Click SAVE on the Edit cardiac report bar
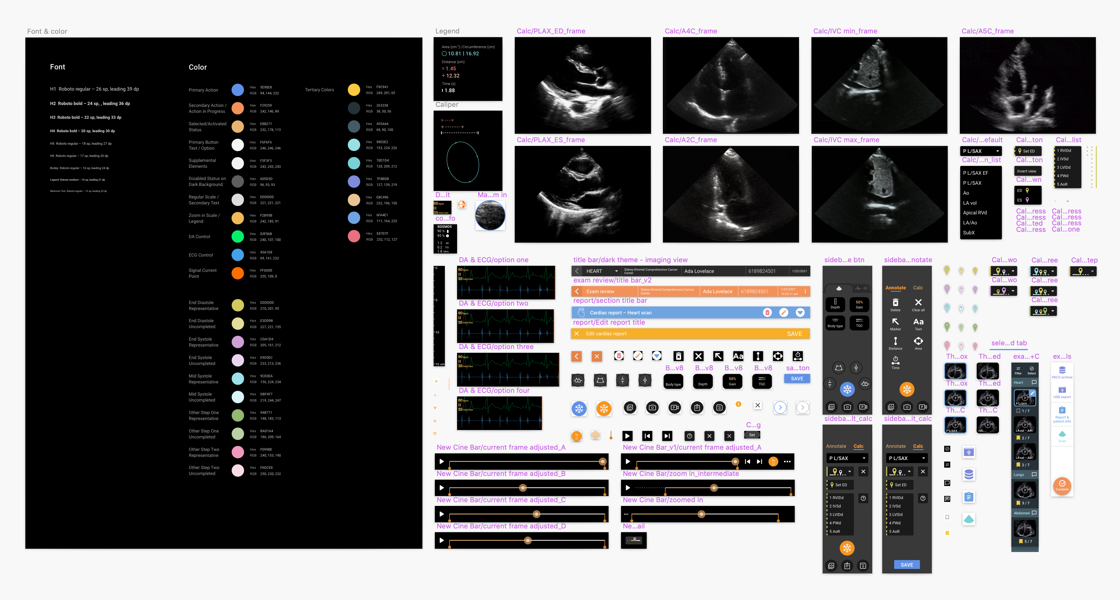Image resolution: width=1120 pixels, height=600 pixels. click(x=794, y=333)
